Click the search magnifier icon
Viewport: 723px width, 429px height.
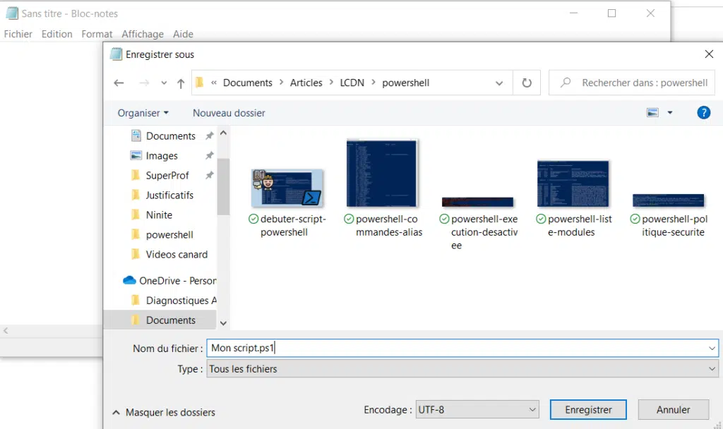click(566, 83)
